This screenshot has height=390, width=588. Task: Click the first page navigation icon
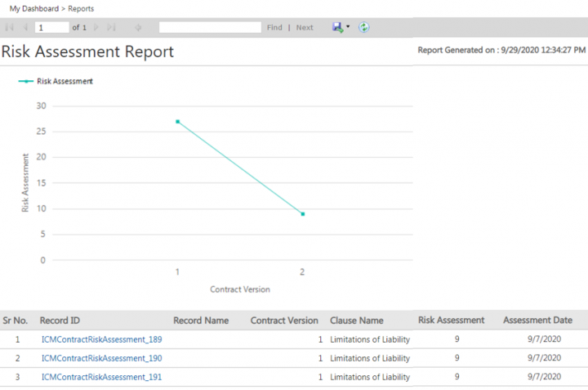pos(10,28)
